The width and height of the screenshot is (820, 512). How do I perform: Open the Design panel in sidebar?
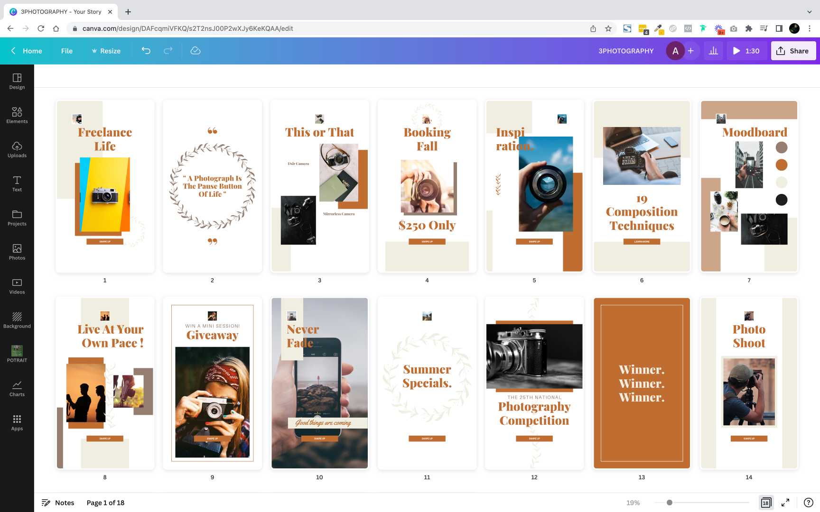tap(17, 81)
